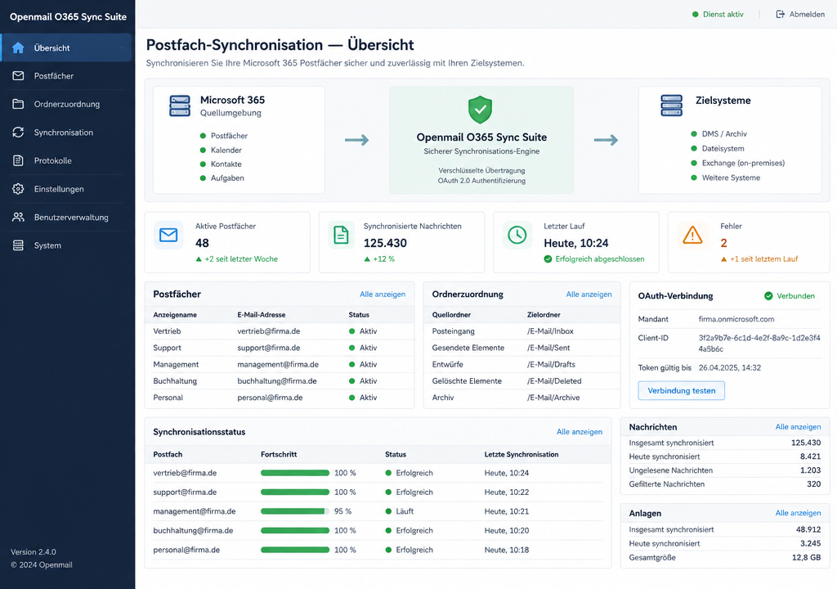Click Alle anzeigen in Postfächer panel
This screenshot has width=837, height=589.
[383, 294]
